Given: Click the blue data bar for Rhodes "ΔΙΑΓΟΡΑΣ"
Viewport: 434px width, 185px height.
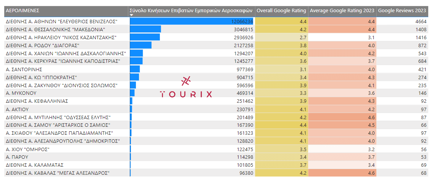Looking at the screenshot, I should [140, 45].
